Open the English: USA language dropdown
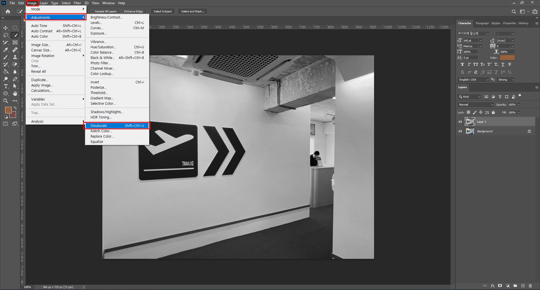Screen dimensions: 540x290 (x=473, y=80)
